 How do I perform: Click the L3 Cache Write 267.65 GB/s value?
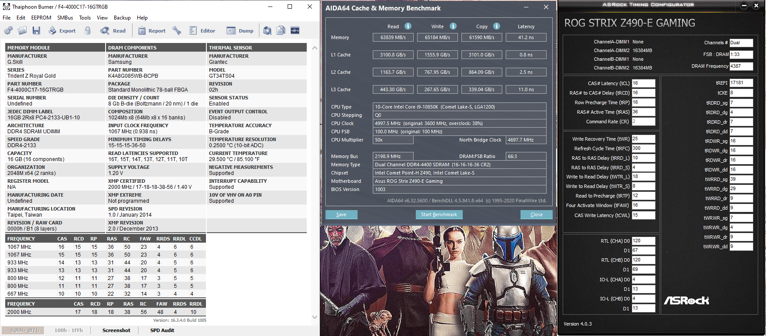click(x=438, y=89)
